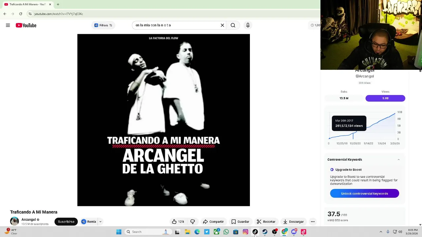Click the tray microphone icon

388,232
